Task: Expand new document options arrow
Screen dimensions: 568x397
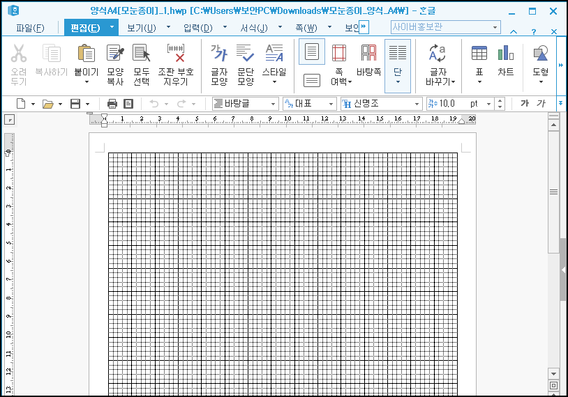Action: [x=33, y=104]
